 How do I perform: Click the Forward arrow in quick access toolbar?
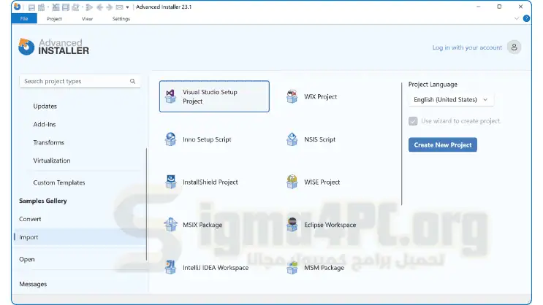point(109,7)
